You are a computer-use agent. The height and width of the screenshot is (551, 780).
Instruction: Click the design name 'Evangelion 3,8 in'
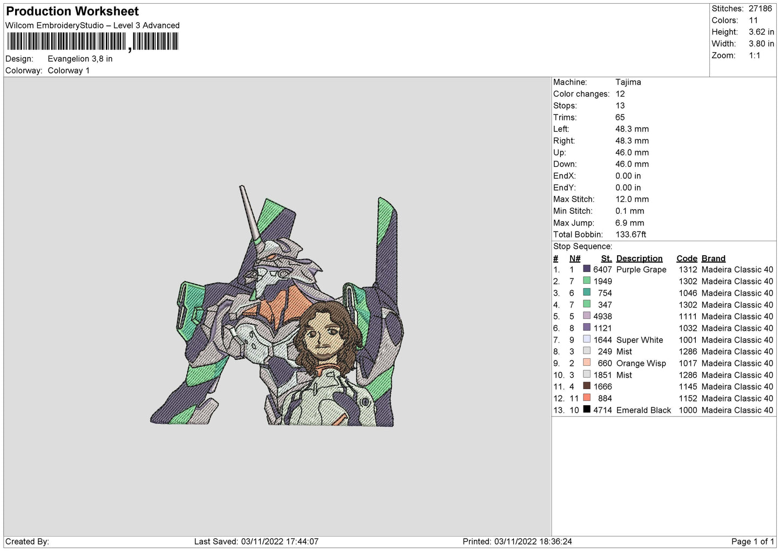80,59
